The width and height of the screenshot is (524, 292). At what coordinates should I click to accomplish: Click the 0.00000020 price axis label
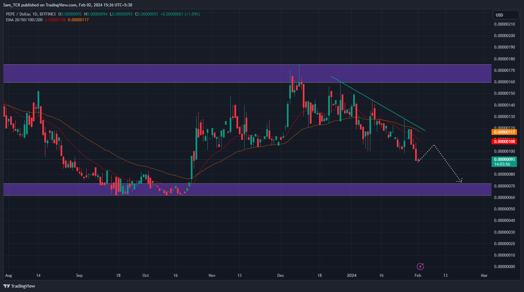click(504, 244)
